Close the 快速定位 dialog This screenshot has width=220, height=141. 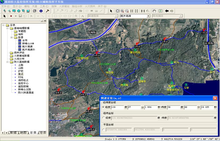click(215, 98)
